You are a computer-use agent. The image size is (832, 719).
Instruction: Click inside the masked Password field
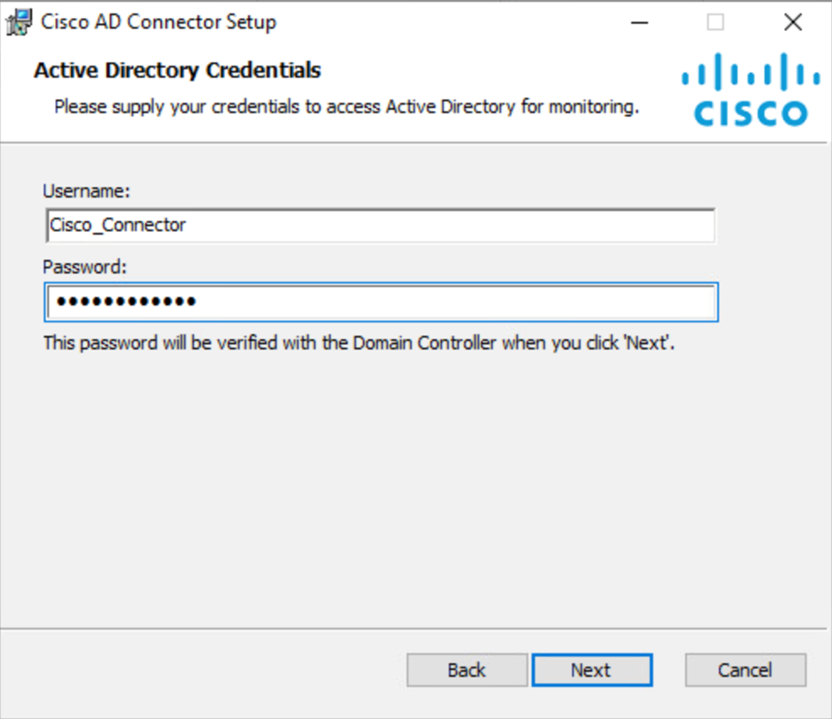pyautogui.click(x=381, y=302)
